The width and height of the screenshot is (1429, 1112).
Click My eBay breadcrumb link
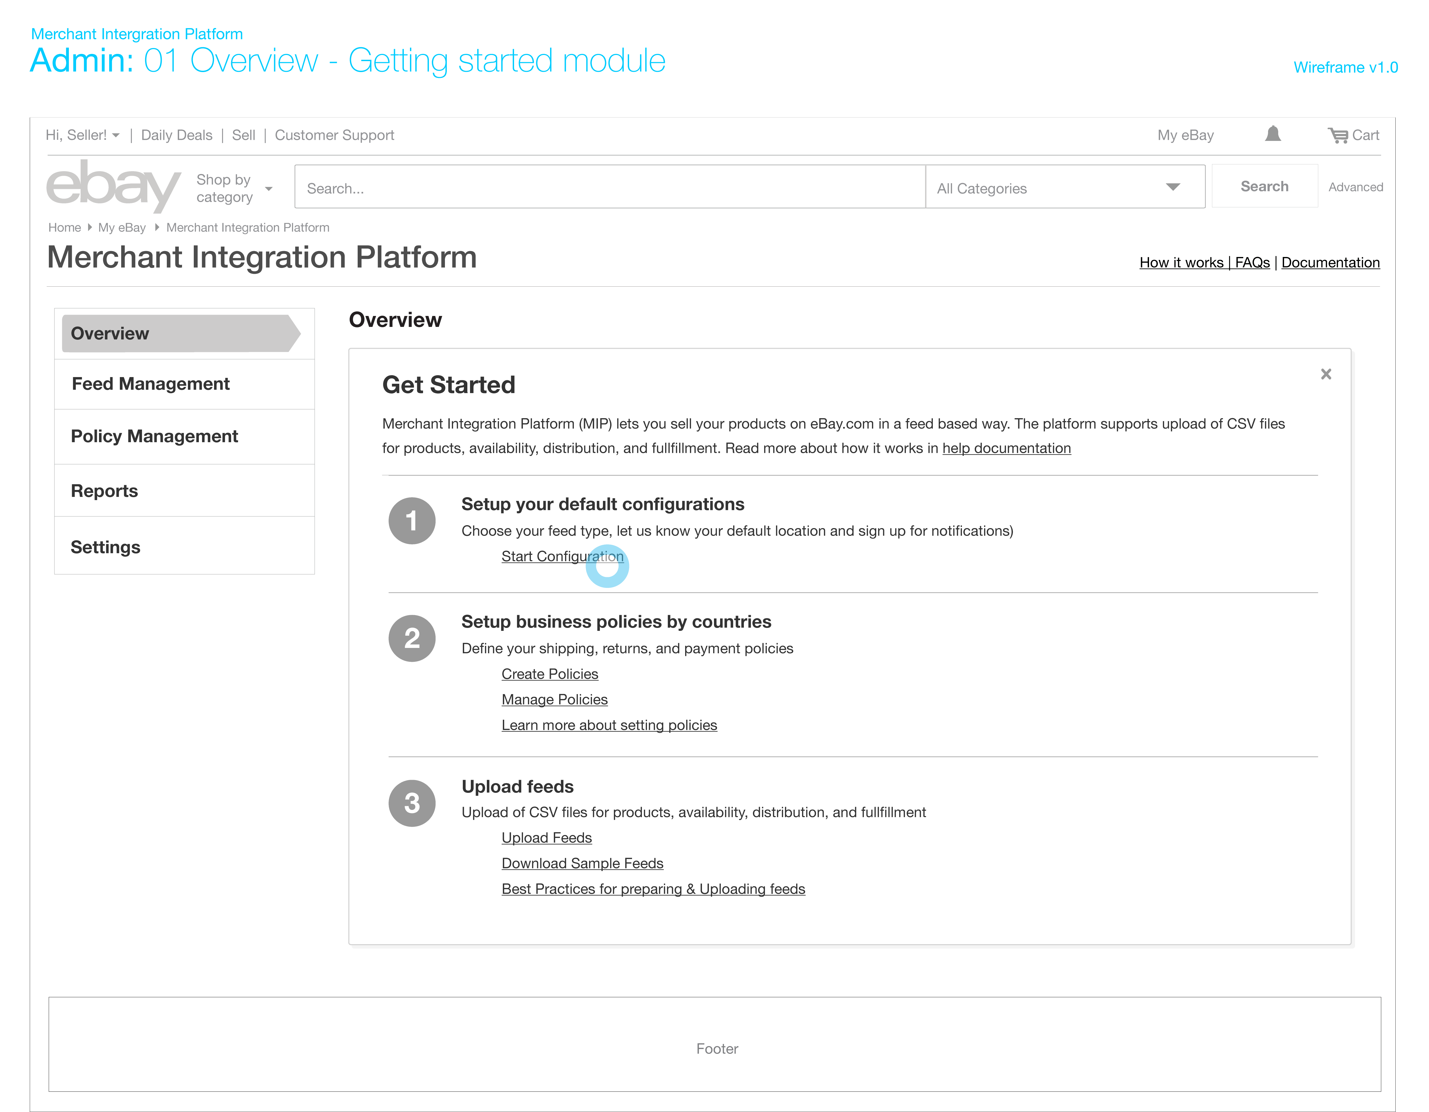pos(122,228)
